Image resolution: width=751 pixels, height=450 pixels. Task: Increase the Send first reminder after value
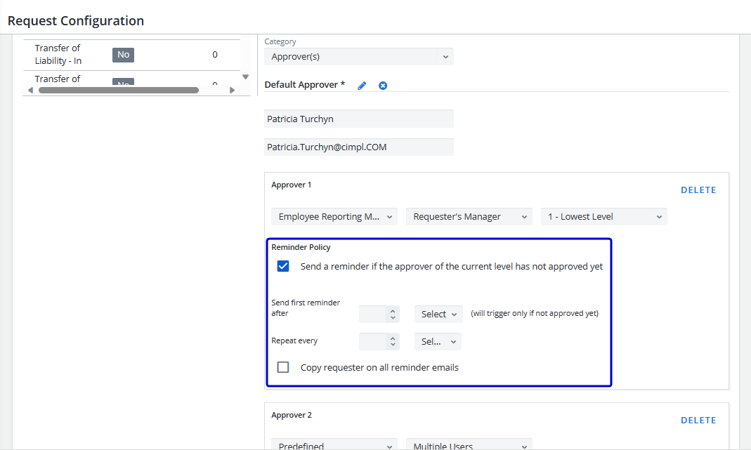click(393, 310)
